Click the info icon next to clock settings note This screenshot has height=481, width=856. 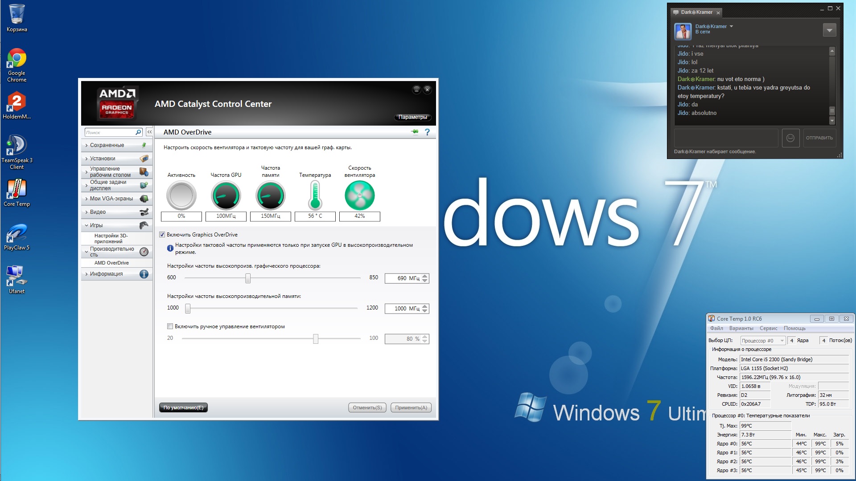tap(170, 249)
